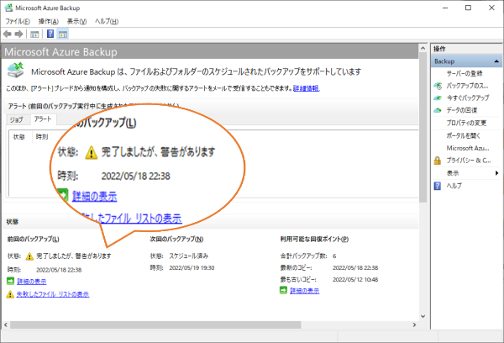Click プロパティの変更 action
Viewport: 504px width, 343px height.
click(466, 123)
